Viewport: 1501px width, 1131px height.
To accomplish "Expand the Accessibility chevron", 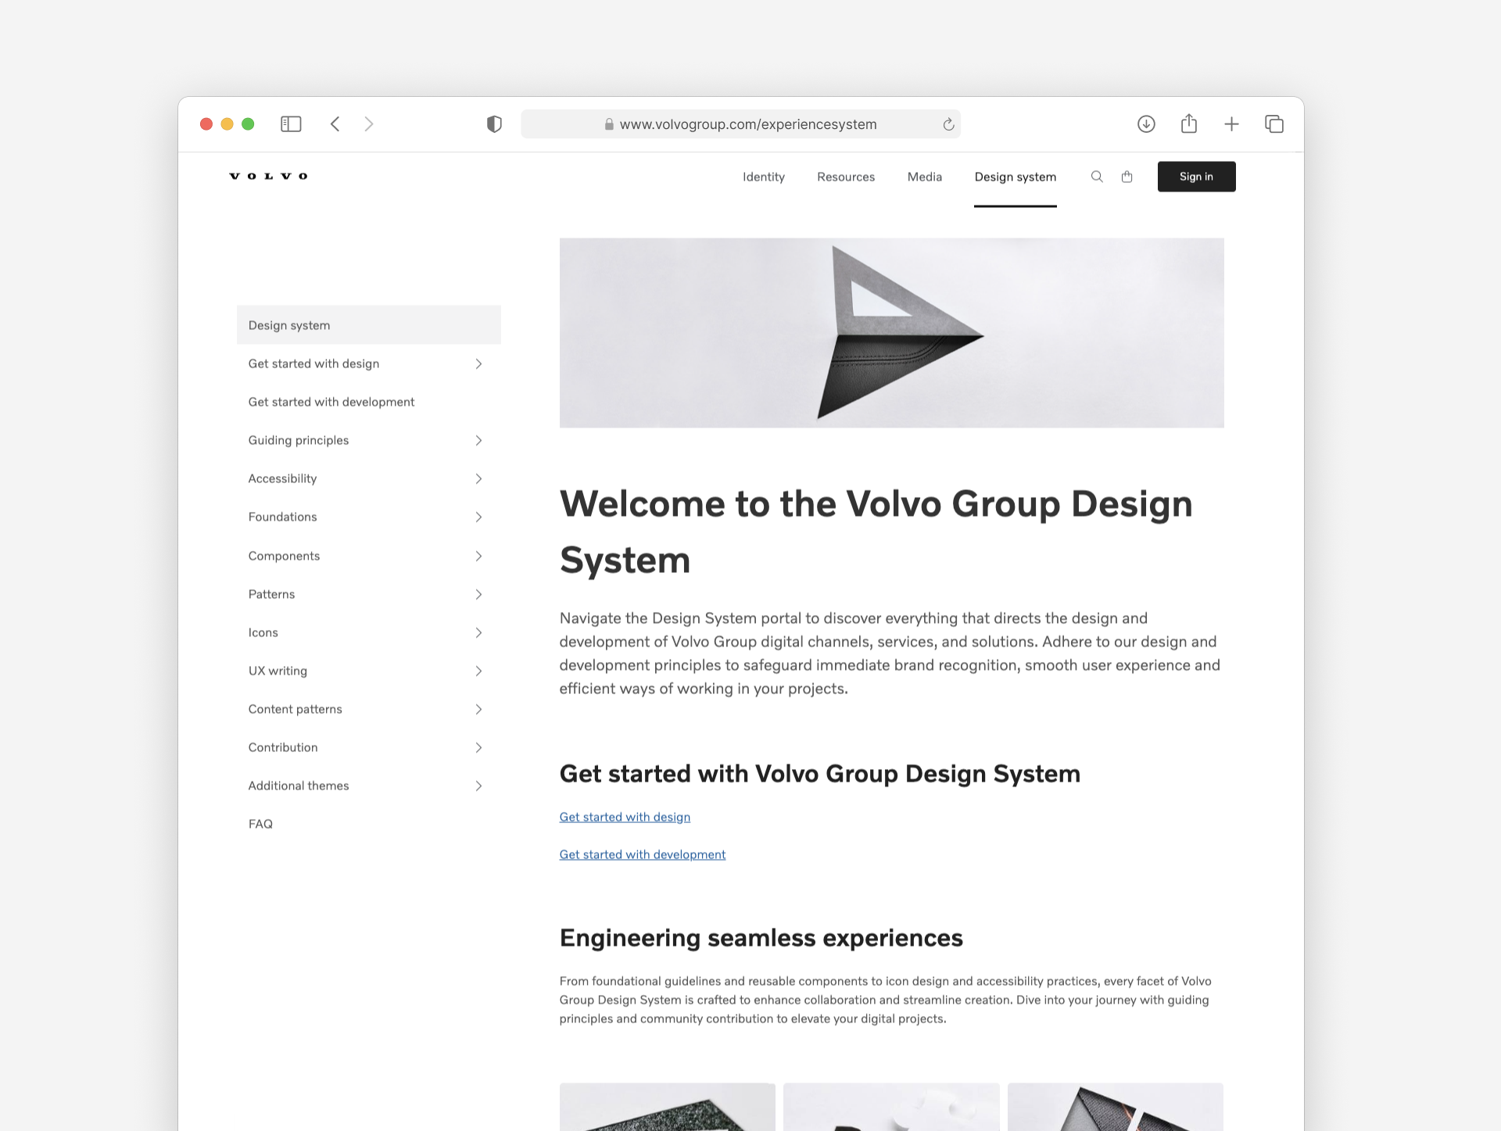I will (478, 478).
